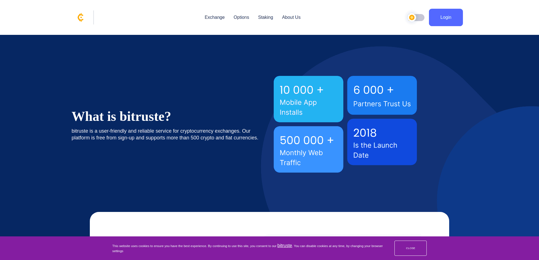Open the bitruste link in cookie banner
Image resolution: width=539 pixels, height=260 pixels.
click(x=284, y=245)
